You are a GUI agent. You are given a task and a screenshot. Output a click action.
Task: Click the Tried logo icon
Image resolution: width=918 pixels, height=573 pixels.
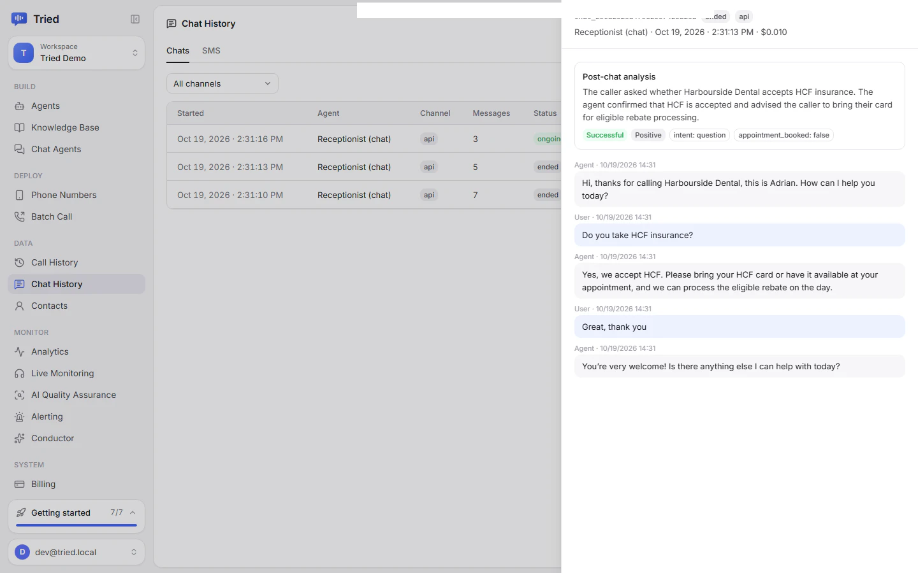pos(19,19)
